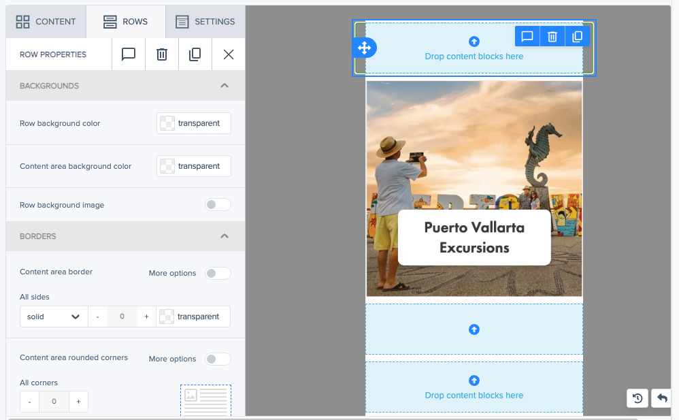
Task: Click the empty drop zone below the image
Action: point(474,329)
